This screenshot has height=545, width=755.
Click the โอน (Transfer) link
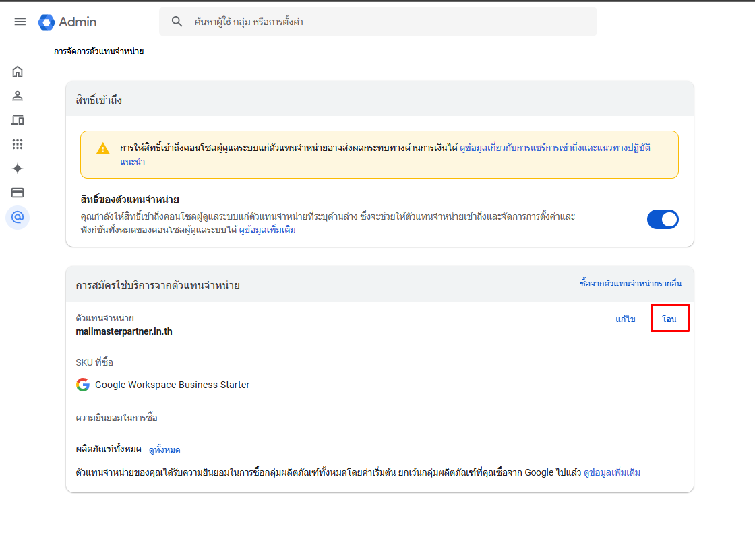click(x=669, y=319)
